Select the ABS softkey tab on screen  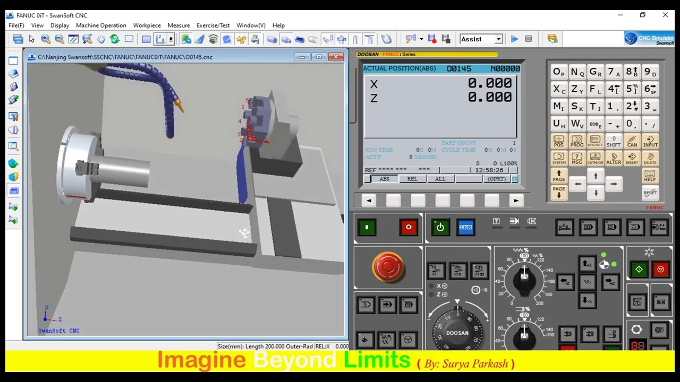pyautogui.click(x=384, y=179)
